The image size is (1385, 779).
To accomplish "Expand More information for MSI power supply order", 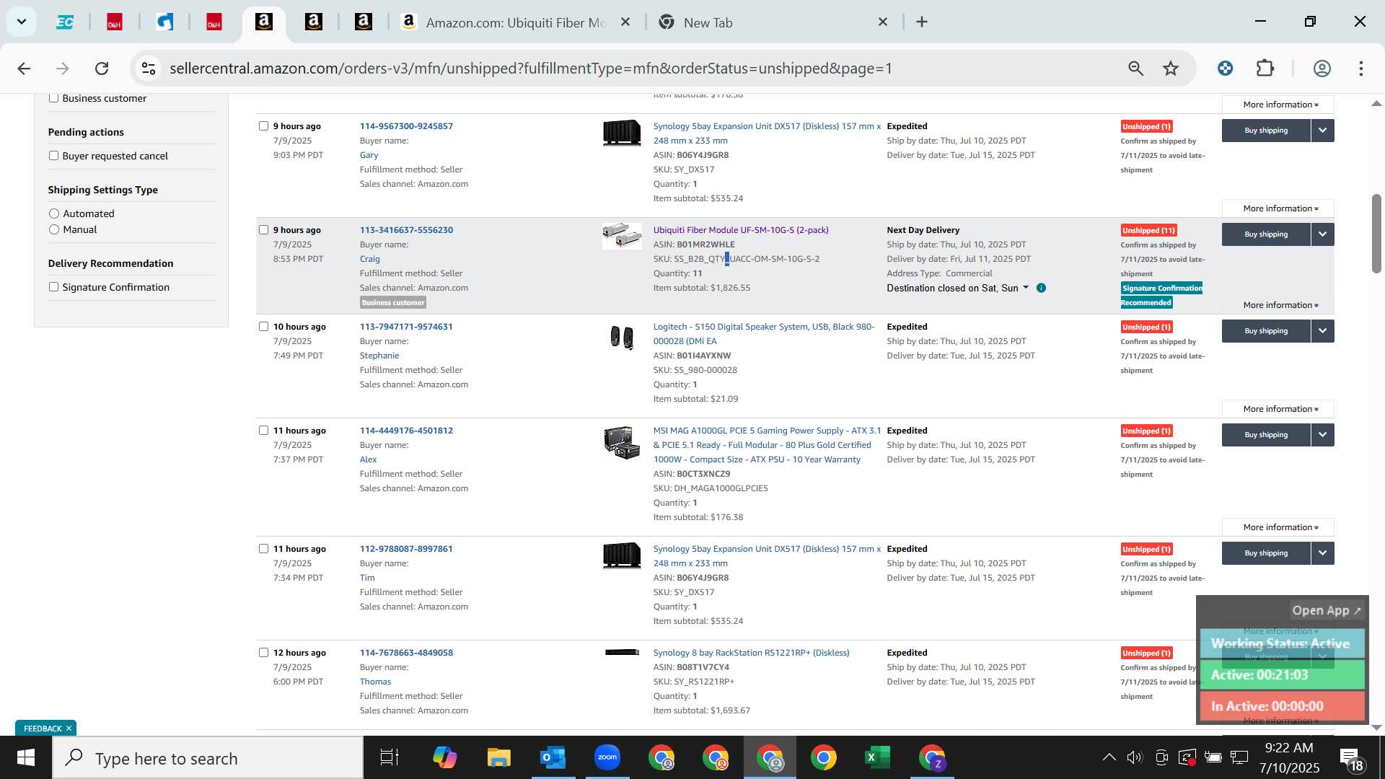I will (1278, 527).
